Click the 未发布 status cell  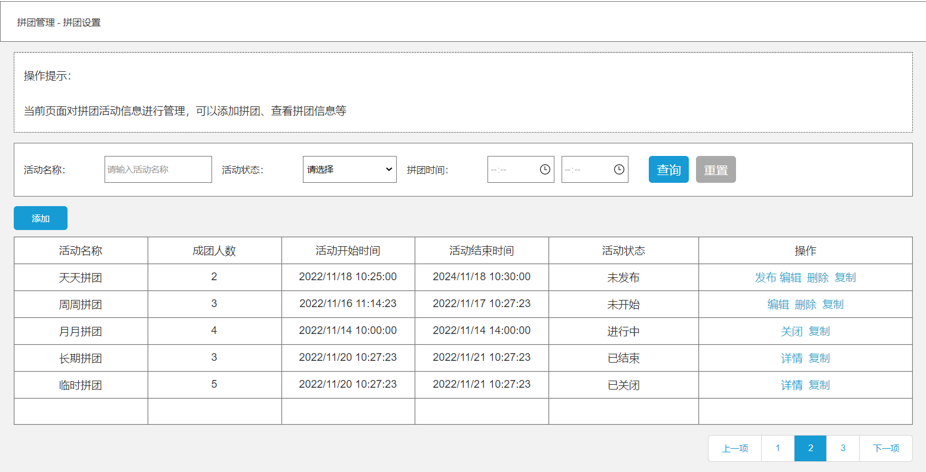(624, 277)
